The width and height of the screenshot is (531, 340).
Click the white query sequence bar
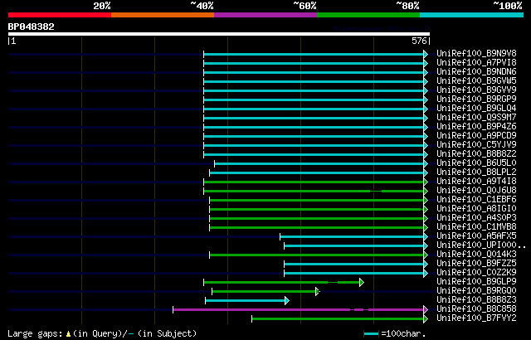tap(219, 34)
